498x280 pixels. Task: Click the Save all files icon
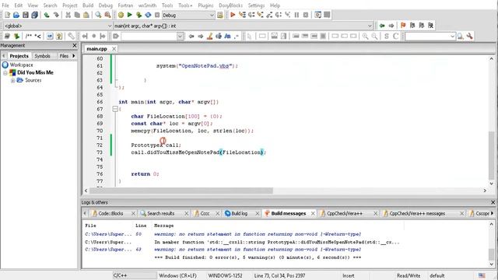click(x=34, y=15)
